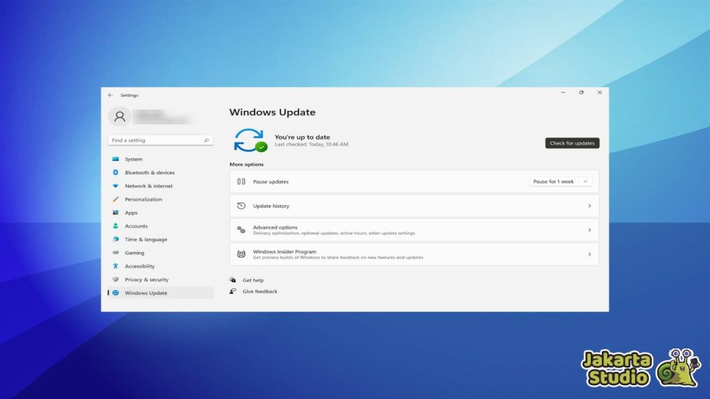
Task: Open the Advanced options row
Action: point(415,230)
